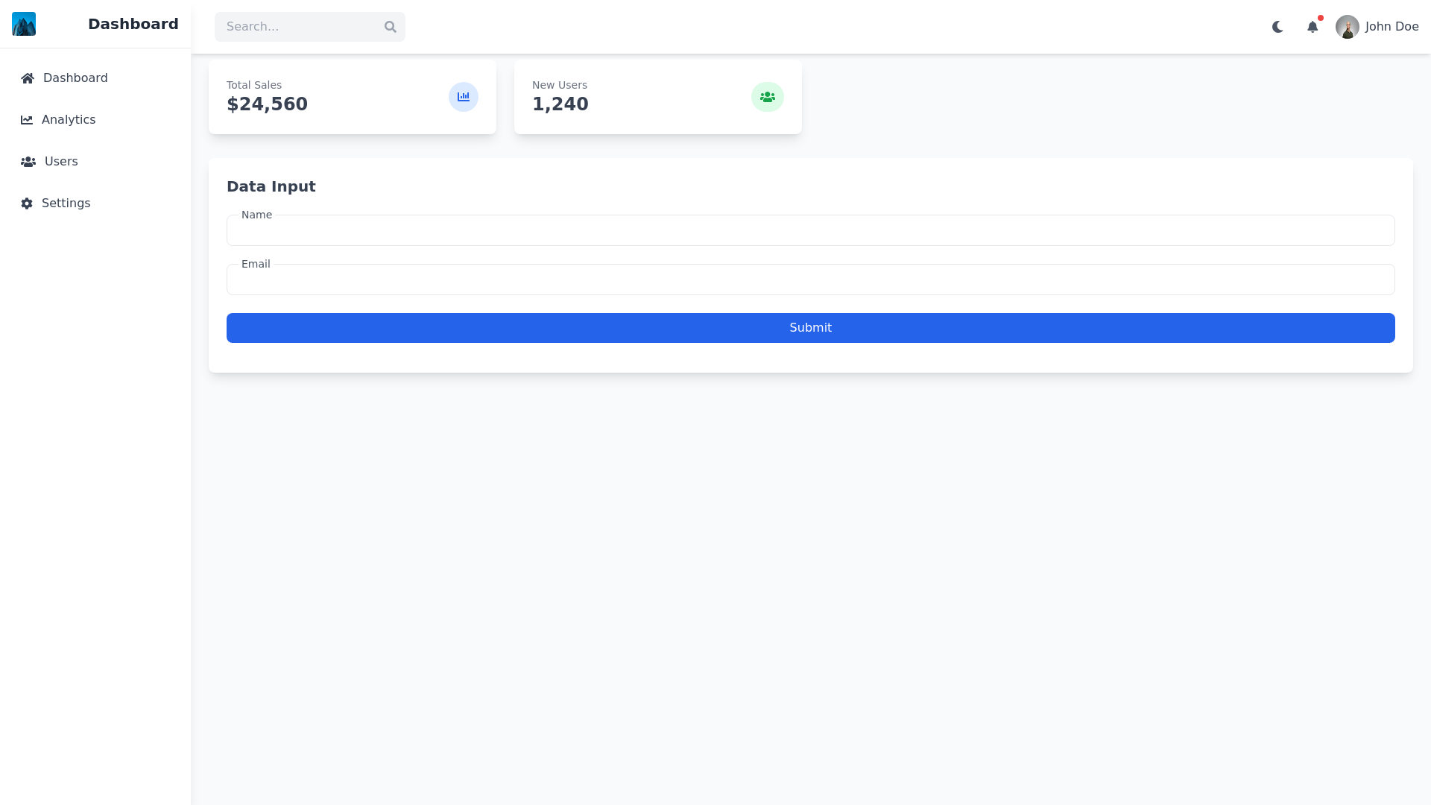Screen dimensions: 1431x805
Task: Click the Dashboard title heading
Action: click(133, 24)
